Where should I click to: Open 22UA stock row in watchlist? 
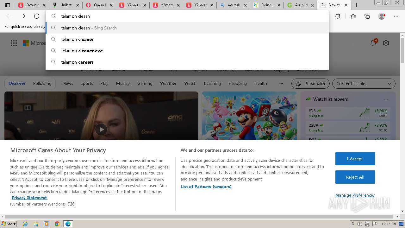(348, 128)
